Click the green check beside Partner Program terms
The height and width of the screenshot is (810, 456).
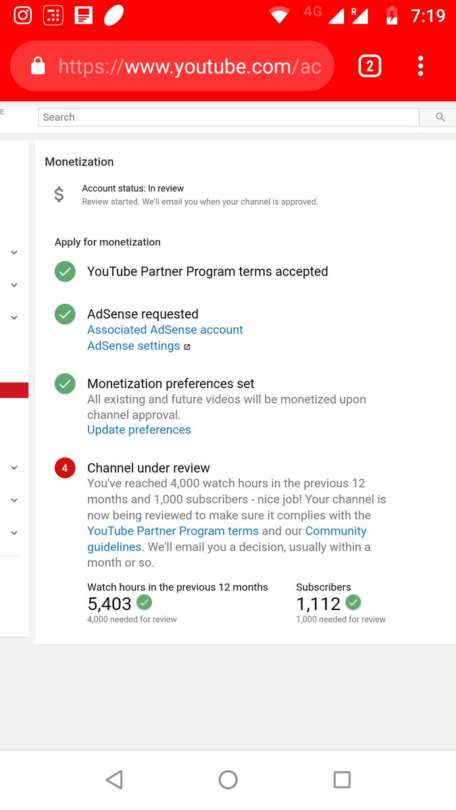point(65,271)
